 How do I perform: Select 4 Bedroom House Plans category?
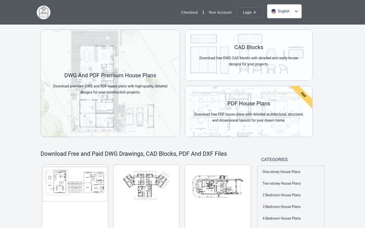tap(281, 218)
